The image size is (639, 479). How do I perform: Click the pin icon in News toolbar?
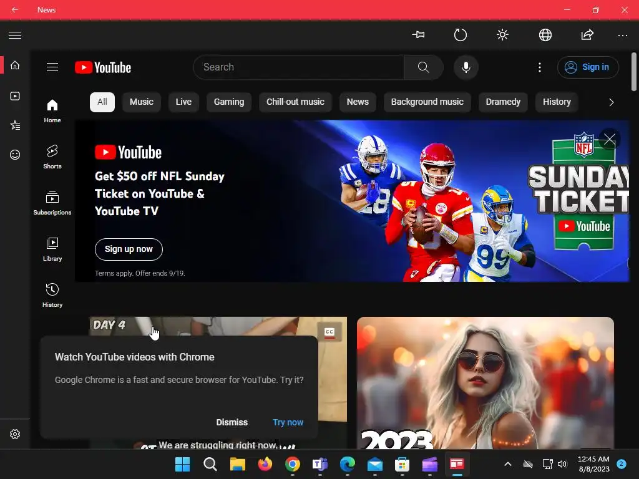[x=418, y=35]
